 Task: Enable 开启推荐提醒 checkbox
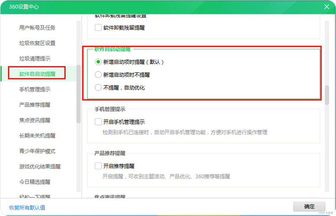(98, 166)
